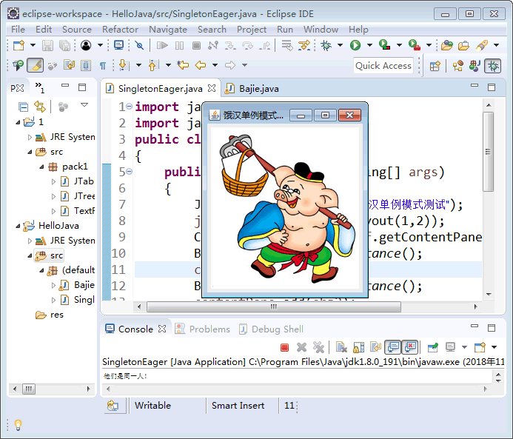Click the New wizard icon in toolbar

[x=19, y=45]
